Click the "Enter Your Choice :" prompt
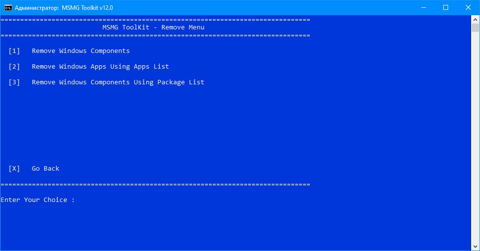 [38, 200]
